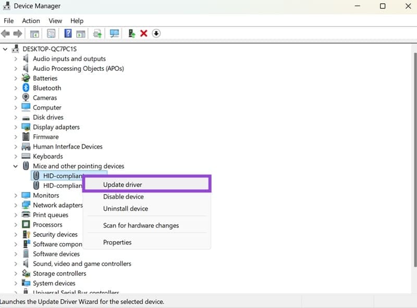Image resolution: width=417 pixels, height=308 pixels.
Task: Click the Forward navigation arrow
Action: pyautogui.click(x=17, y=33)
